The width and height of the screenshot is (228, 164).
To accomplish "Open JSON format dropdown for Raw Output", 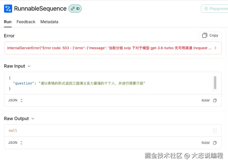I will click(15, 143).
